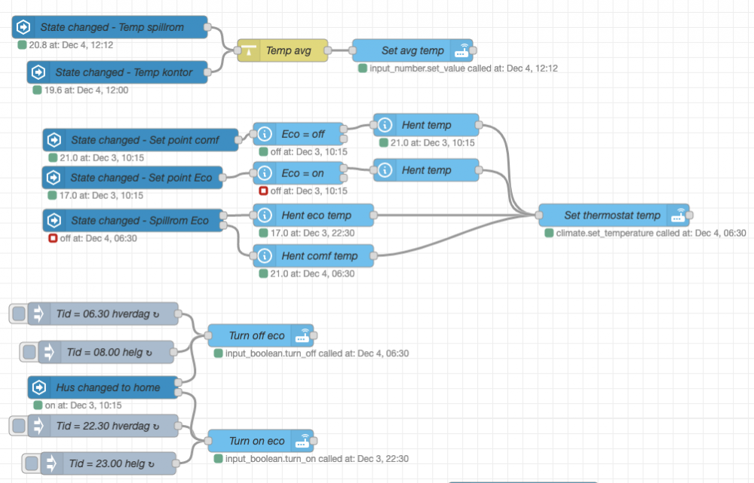754x483 pixels.
Task: Click the state icon on Hus changed to home
Action: (x=38, y=388)
